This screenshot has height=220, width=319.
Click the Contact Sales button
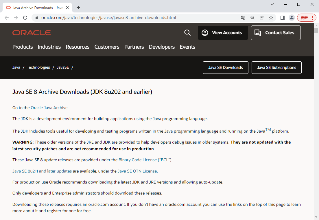tap(276, 33)
